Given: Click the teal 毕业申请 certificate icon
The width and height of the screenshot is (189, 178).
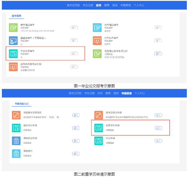Looking at the screenshot, I should pyautogui.click(x=99, y=141).
